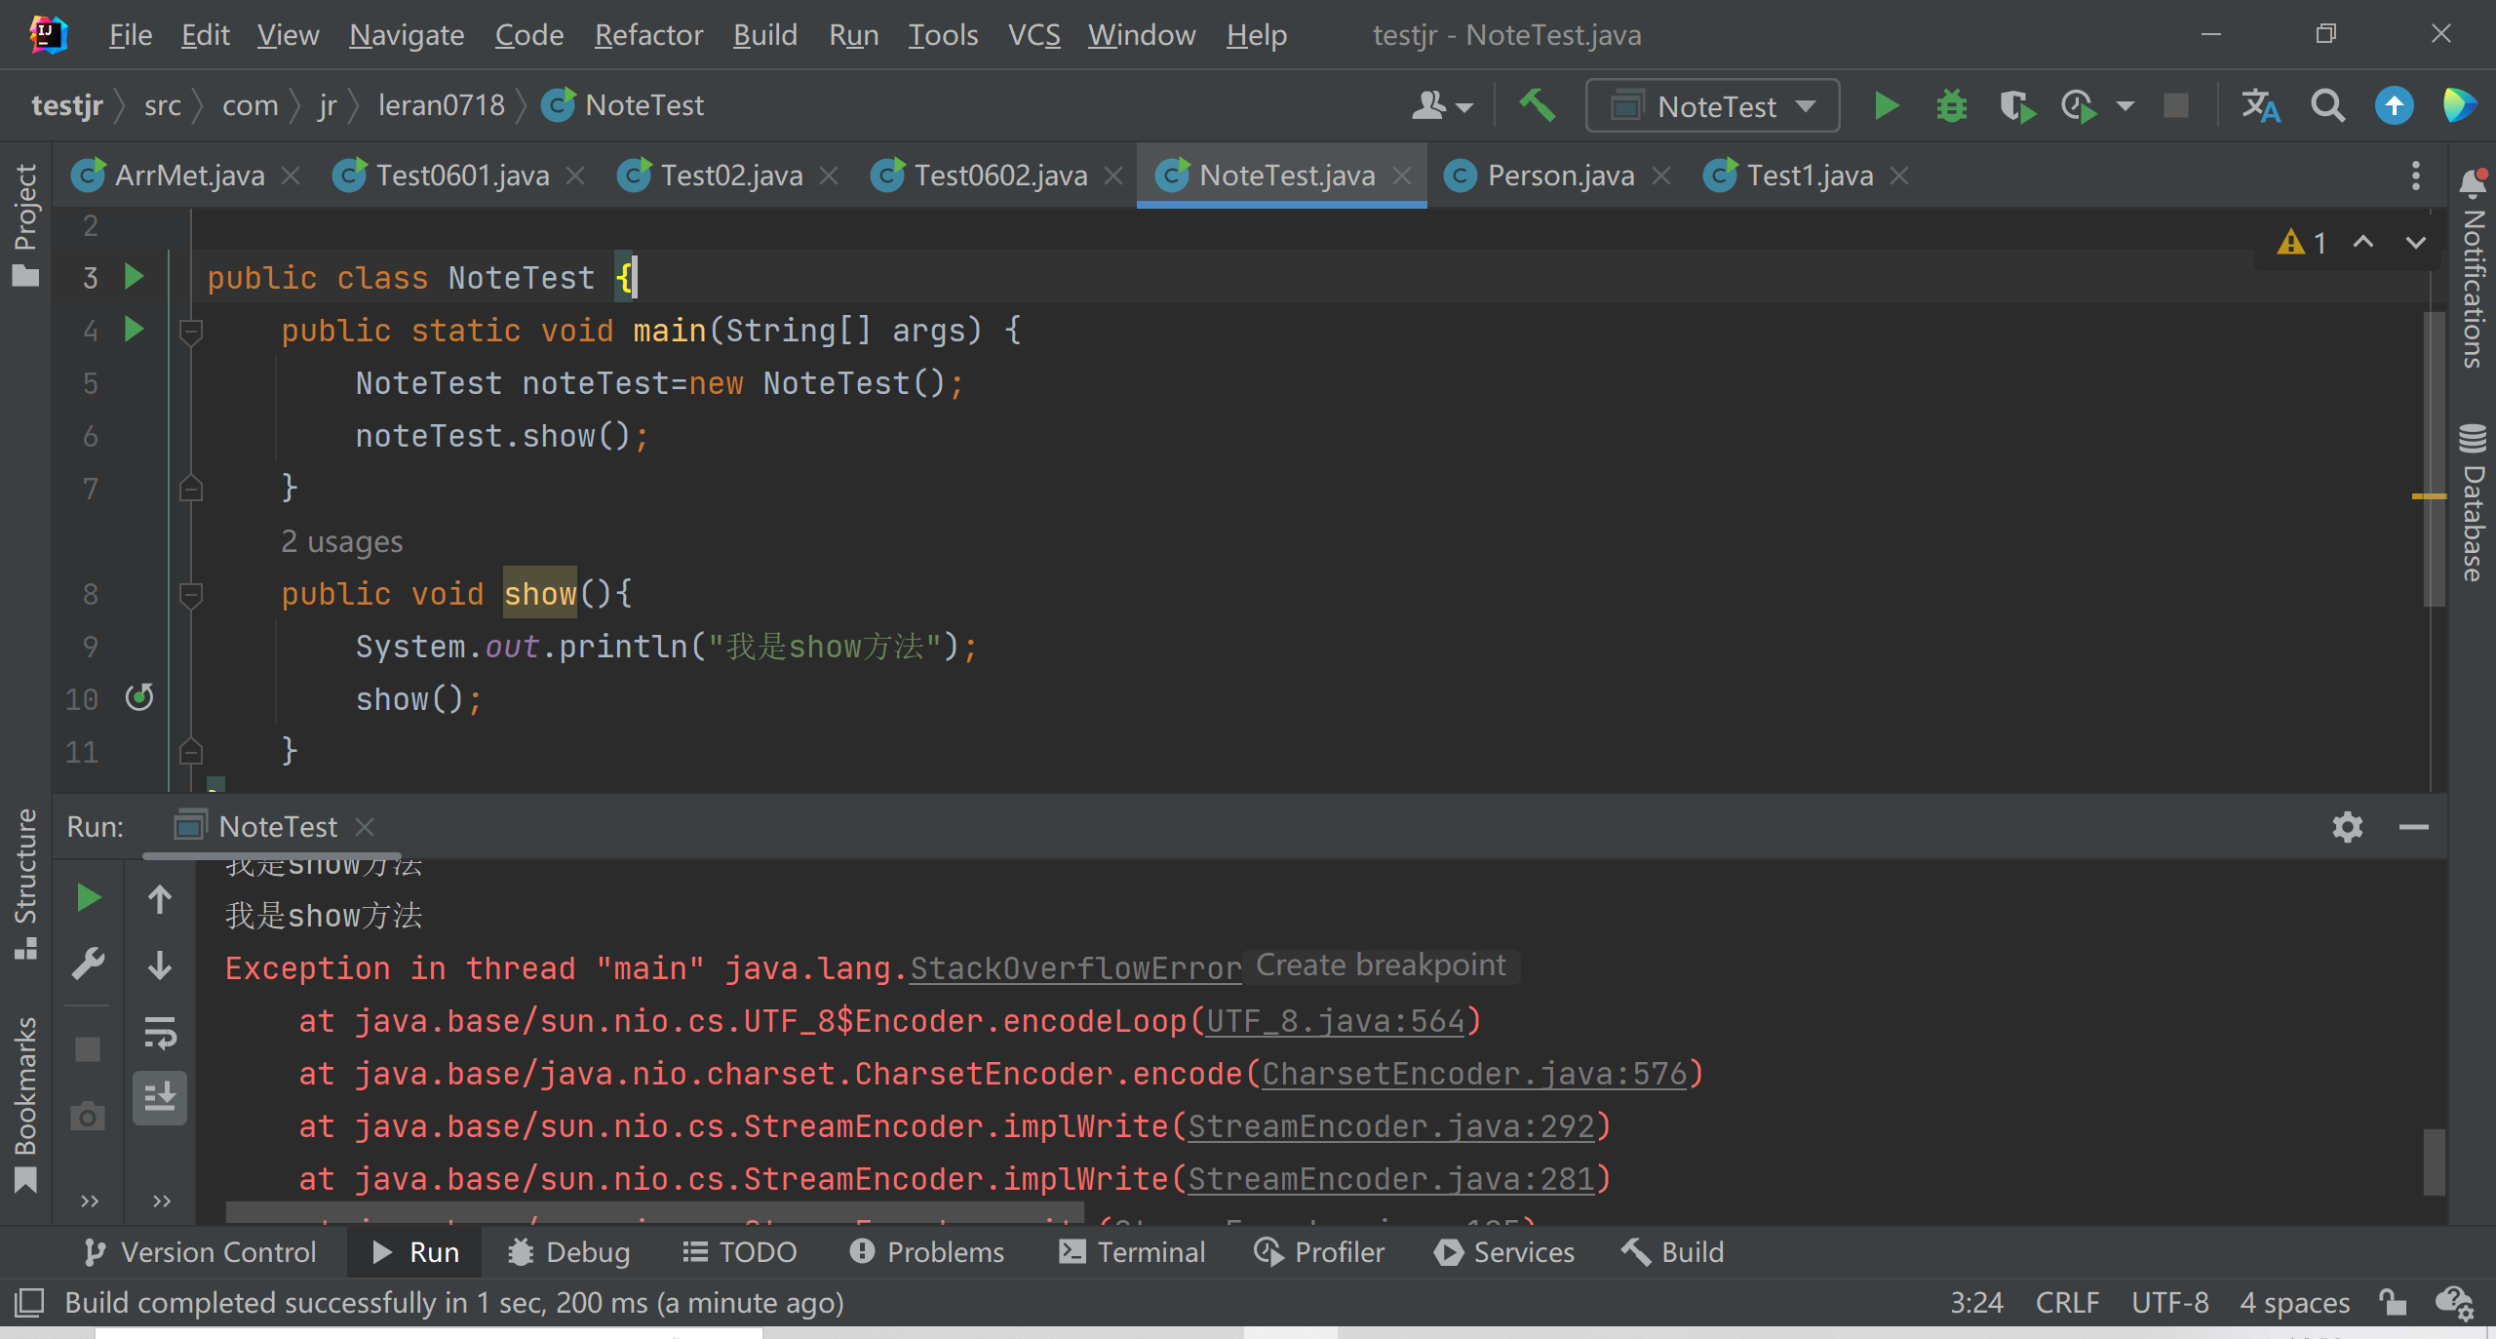Click the recursive call gutter icon on line 10

[x=139, y=697]
